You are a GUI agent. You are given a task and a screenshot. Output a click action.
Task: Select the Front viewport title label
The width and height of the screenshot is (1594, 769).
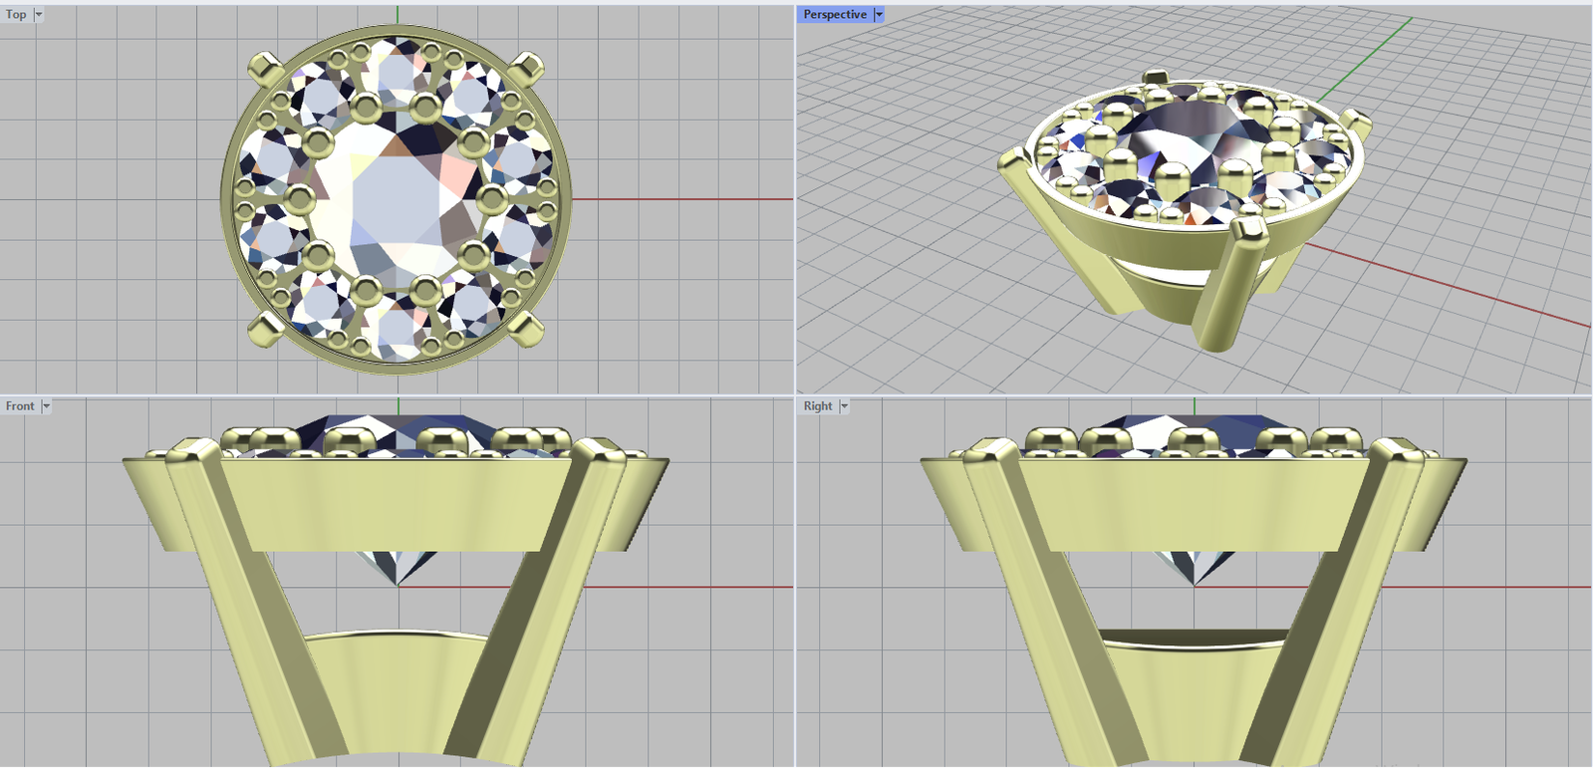click(x=20, y=405)
